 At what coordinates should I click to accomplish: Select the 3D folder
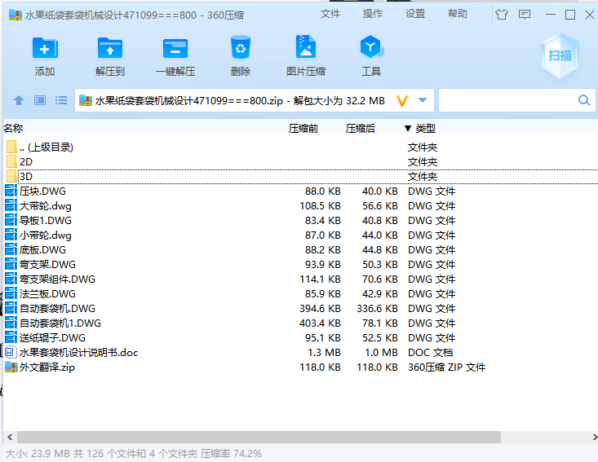pos(300,176)
